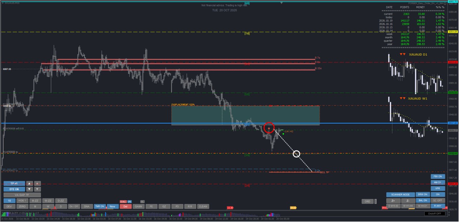Click the red 15:30 time marker

pyautogui.click(x=230, y=208)
